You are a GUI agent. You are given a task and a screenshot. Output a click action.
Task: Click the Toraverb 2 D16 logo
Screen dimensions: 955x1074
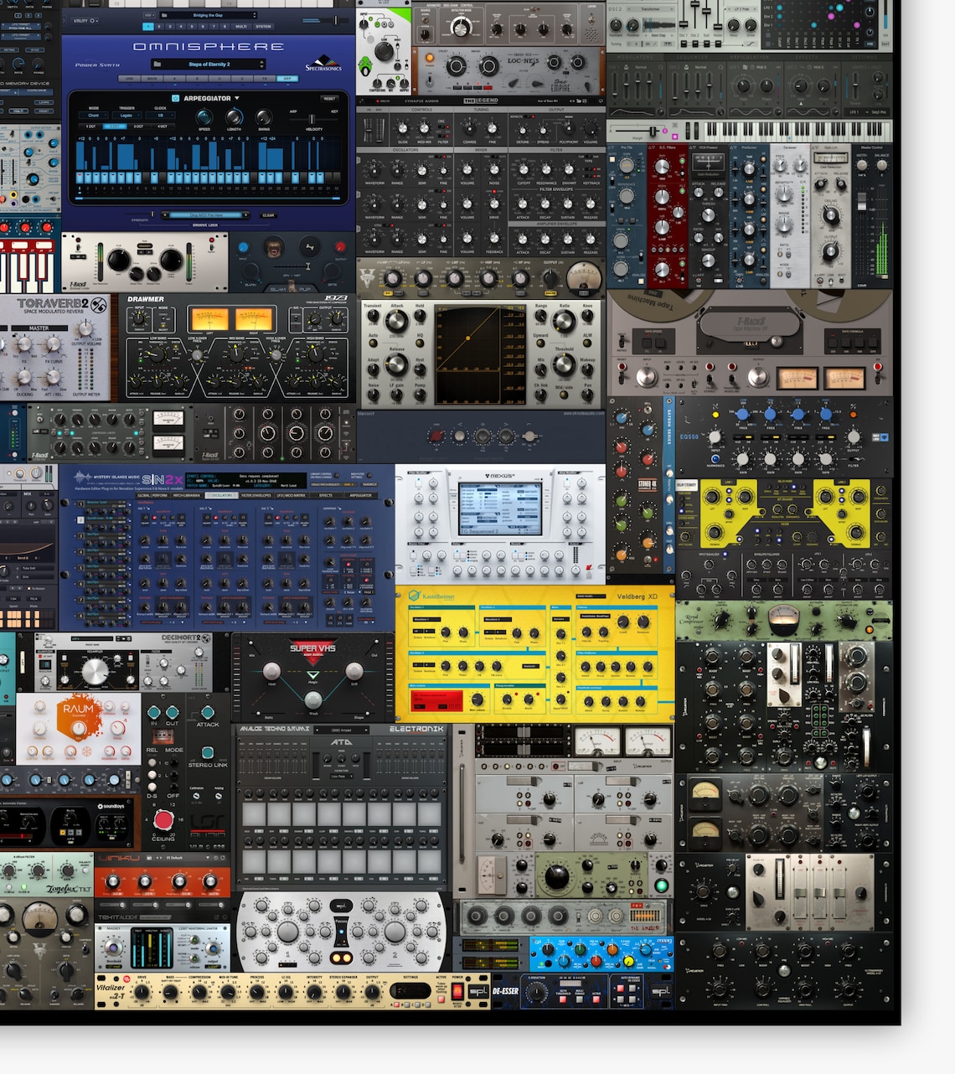click(x=100, y=305)
